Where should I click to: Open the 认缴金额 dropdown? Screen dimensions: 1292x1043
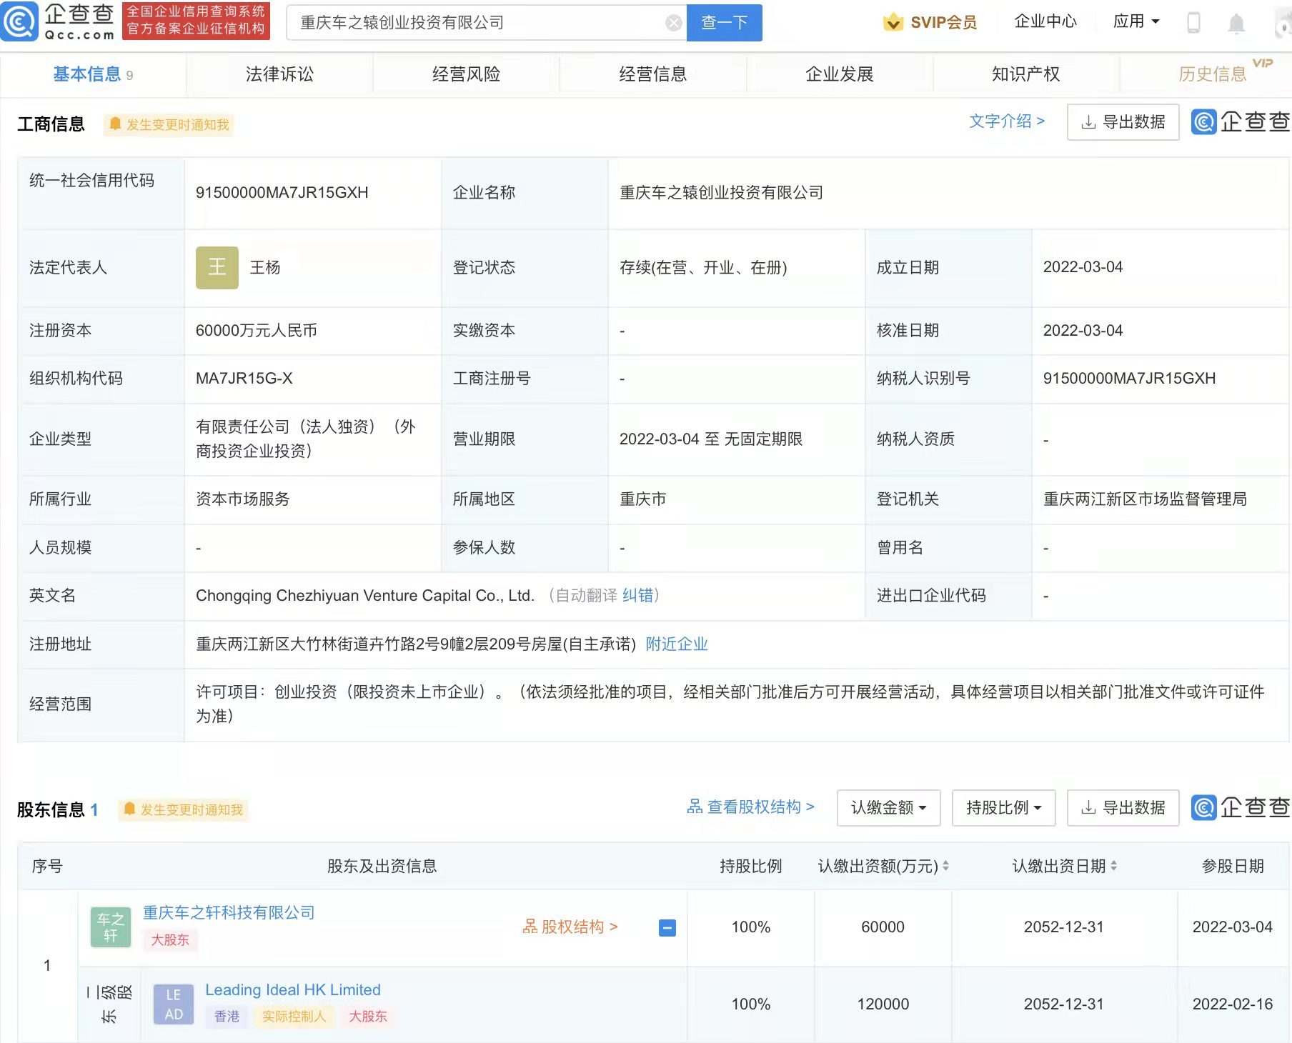tap(888, 807)
